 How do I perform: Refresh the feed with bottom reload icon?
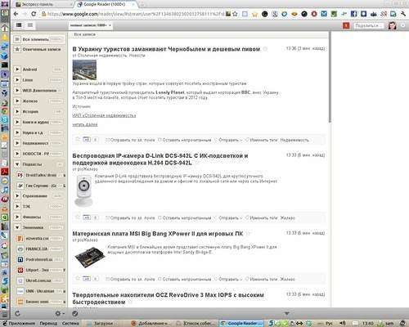[17, 314]
